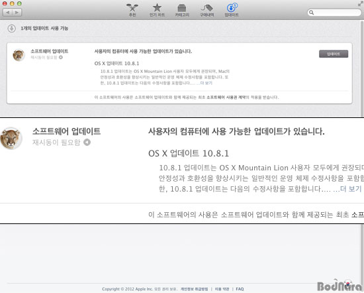Go forward with the right arrow button

click(17, 13)
